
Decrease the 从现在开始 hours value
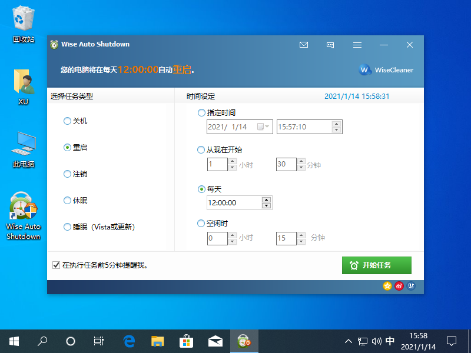click(232, 168)
